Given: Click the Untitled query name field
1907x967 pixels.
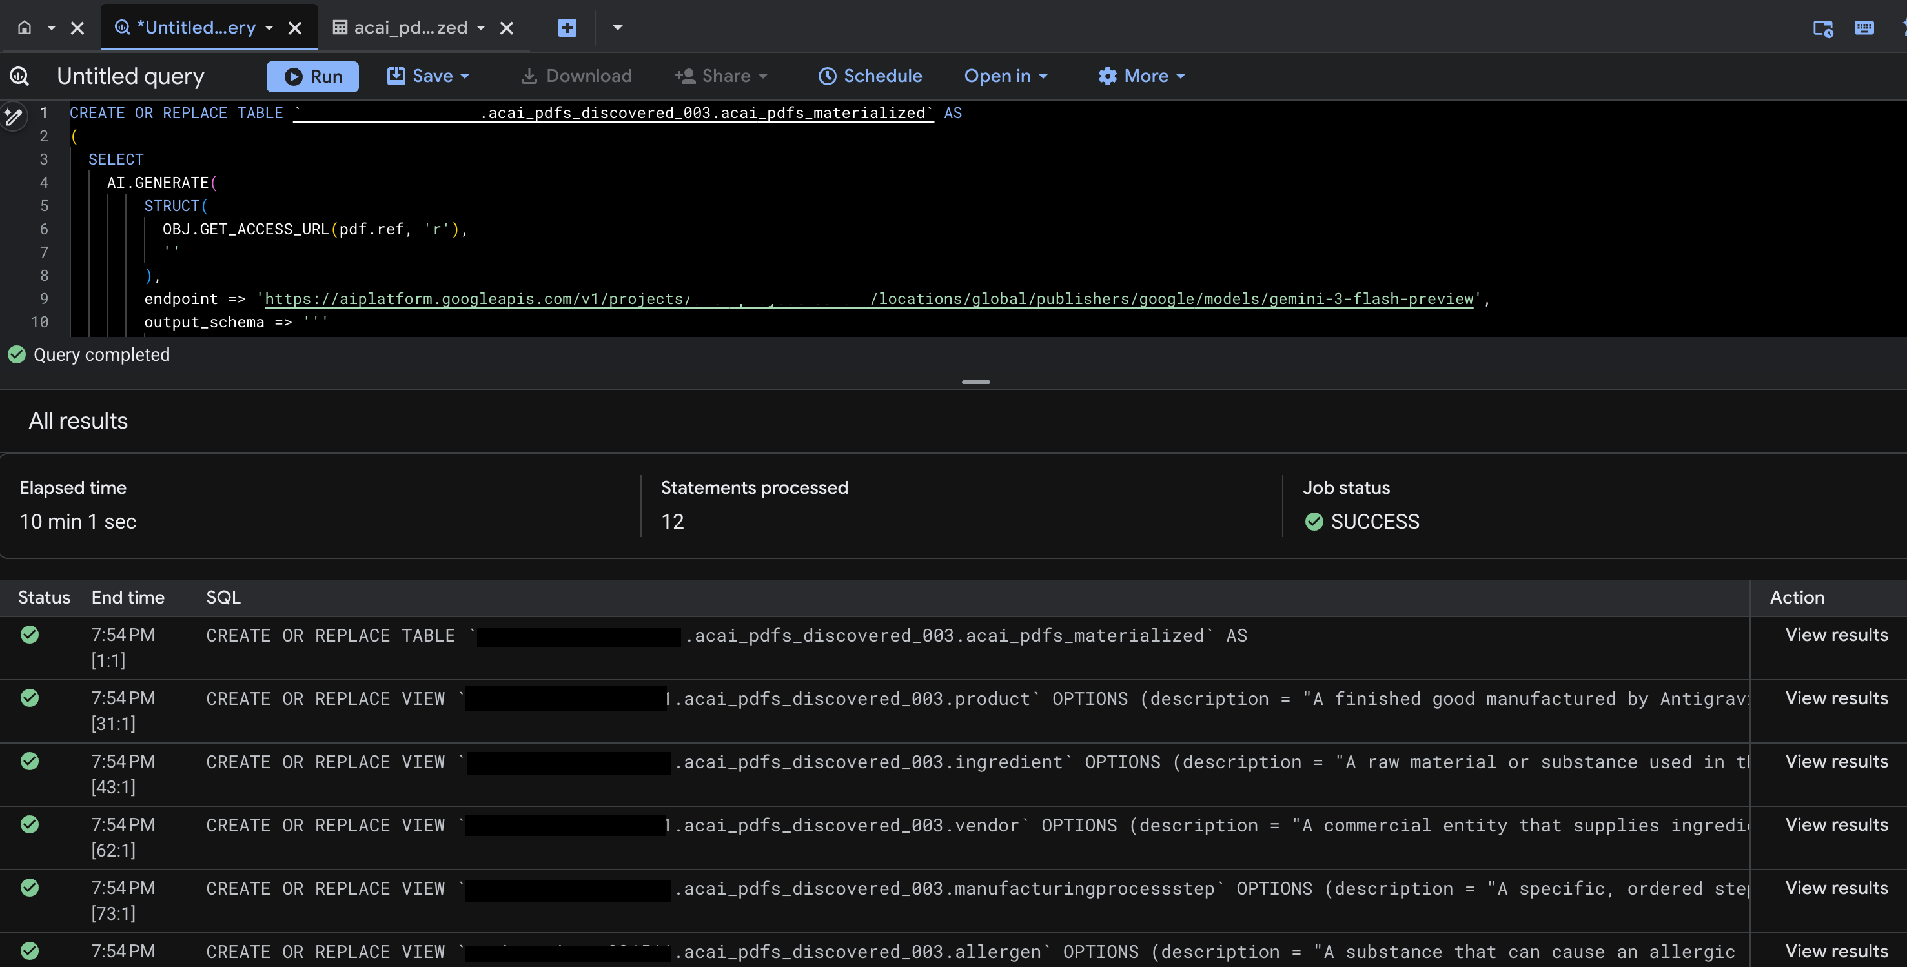Looking at the screenshot, I should [x=131, y=76].
